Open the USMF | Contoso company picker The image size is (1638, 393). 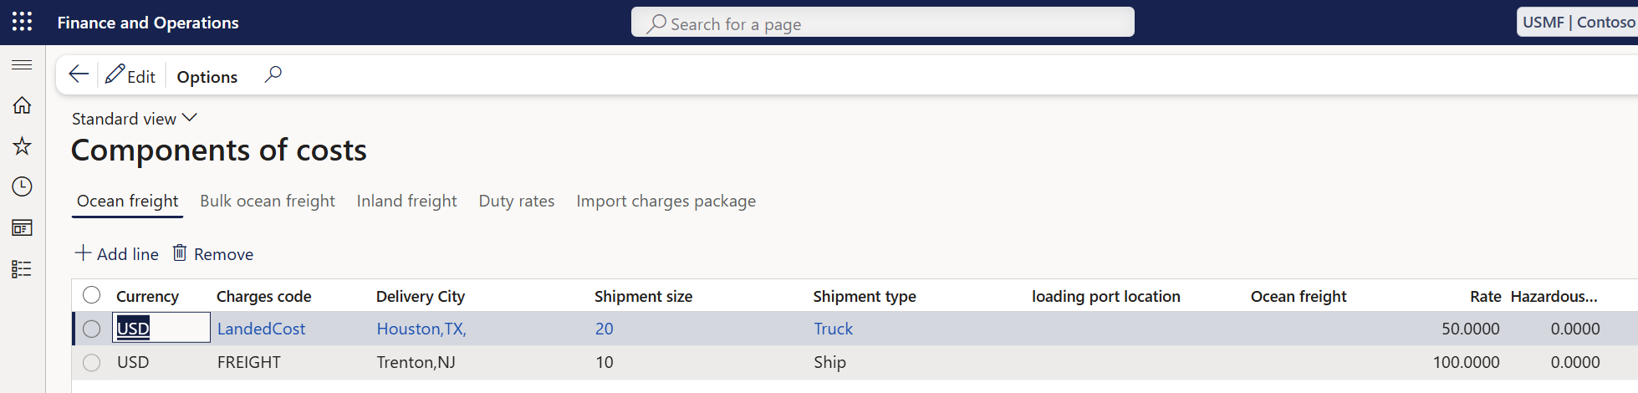(1577, 23)
